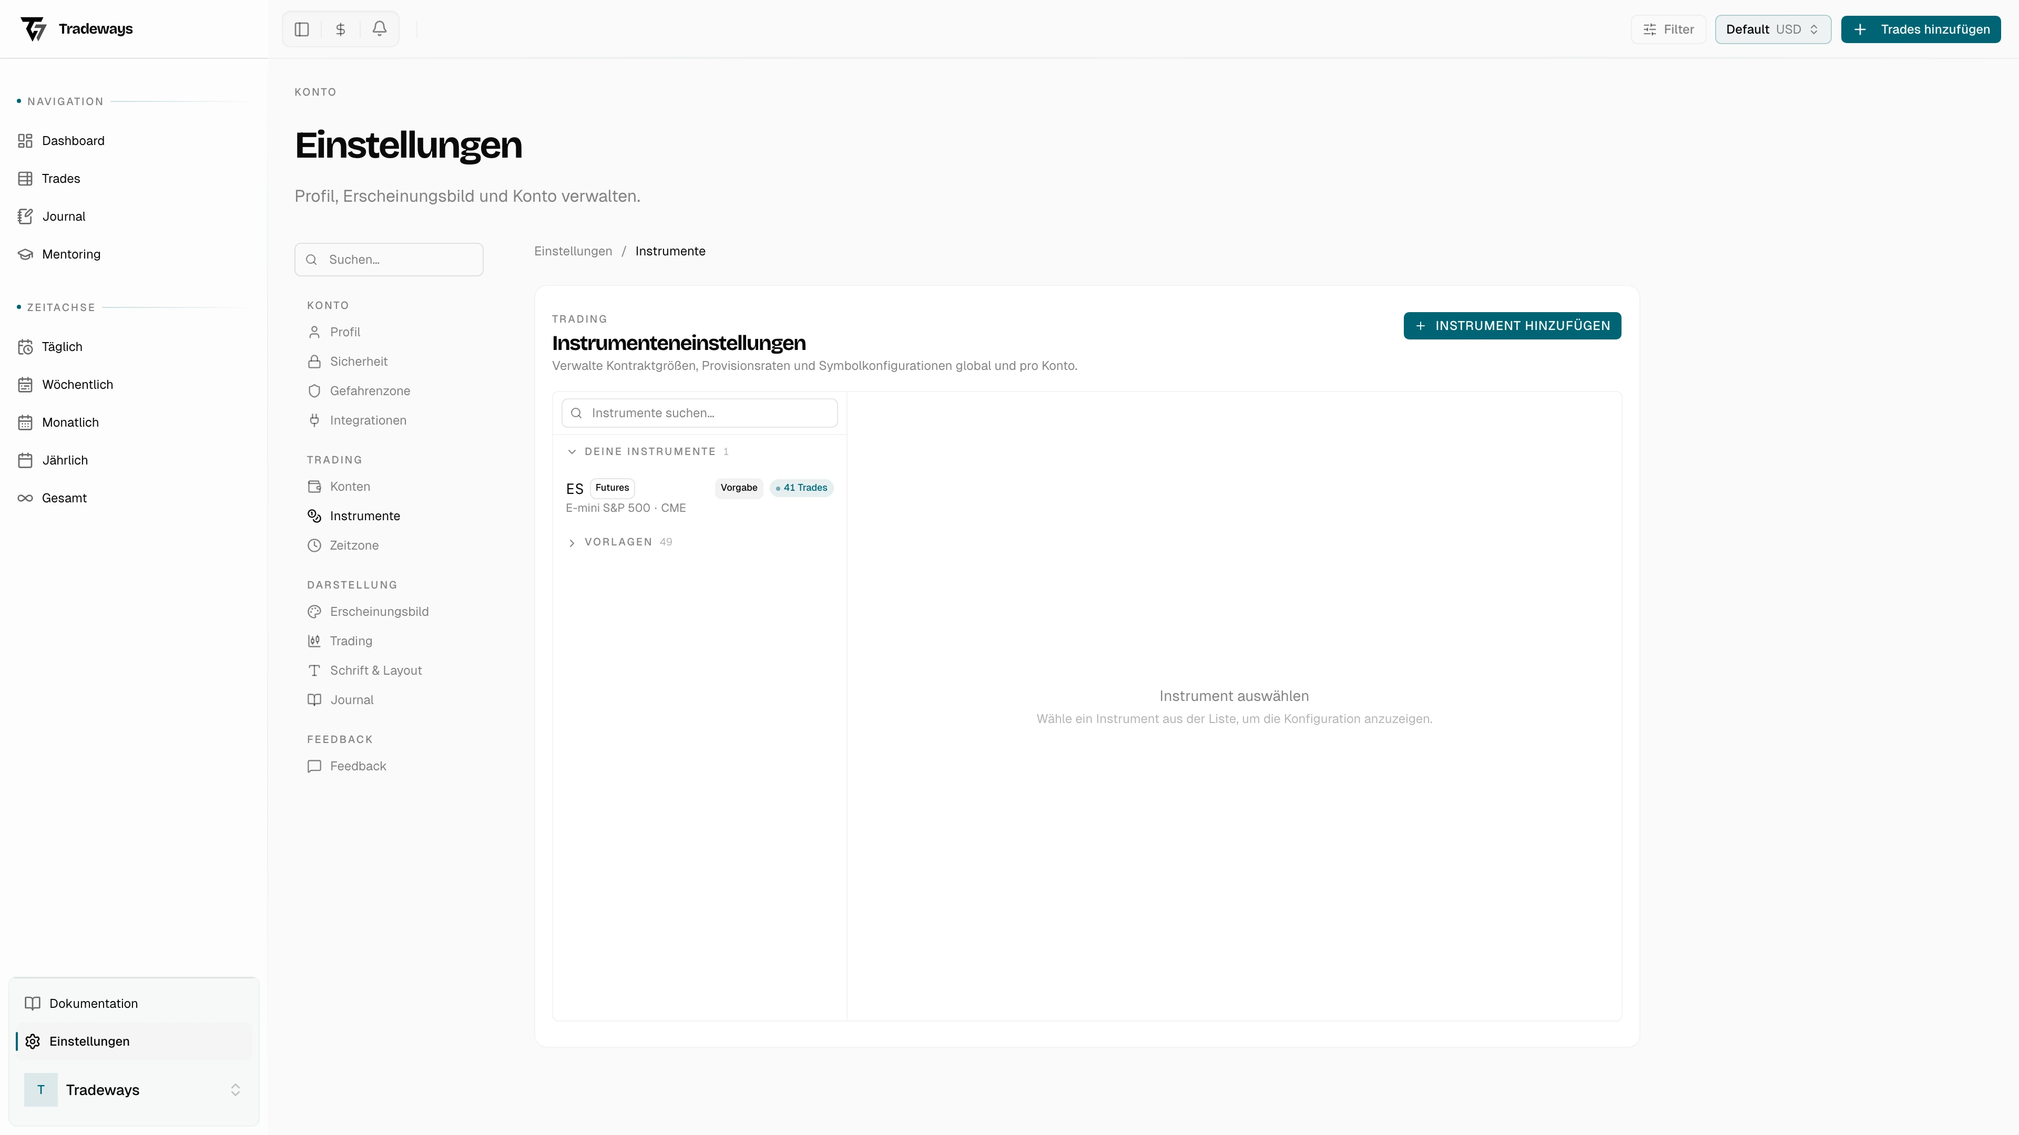The width and height of the screenshot is (2019, 1135).
Task: Expand the VORLAGEN templates section
Action: point(572,542)
